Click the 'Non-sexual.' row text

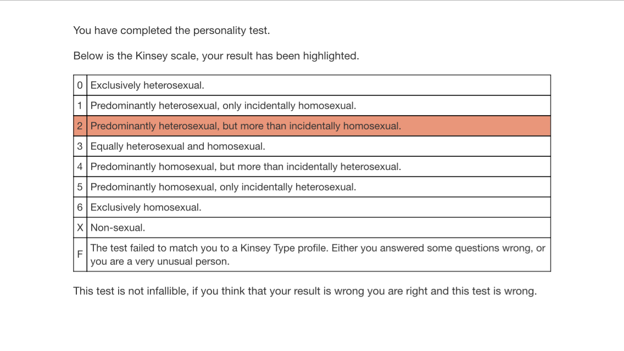(x=118, y=228)
